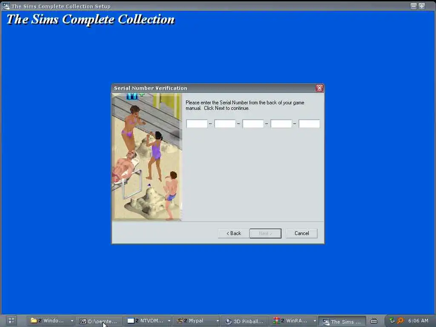Image resolution: width=436 pixels, height=327 pixels.
Task: Click the 'Please enter the Serial Number' instruction text
Action: 245,106
